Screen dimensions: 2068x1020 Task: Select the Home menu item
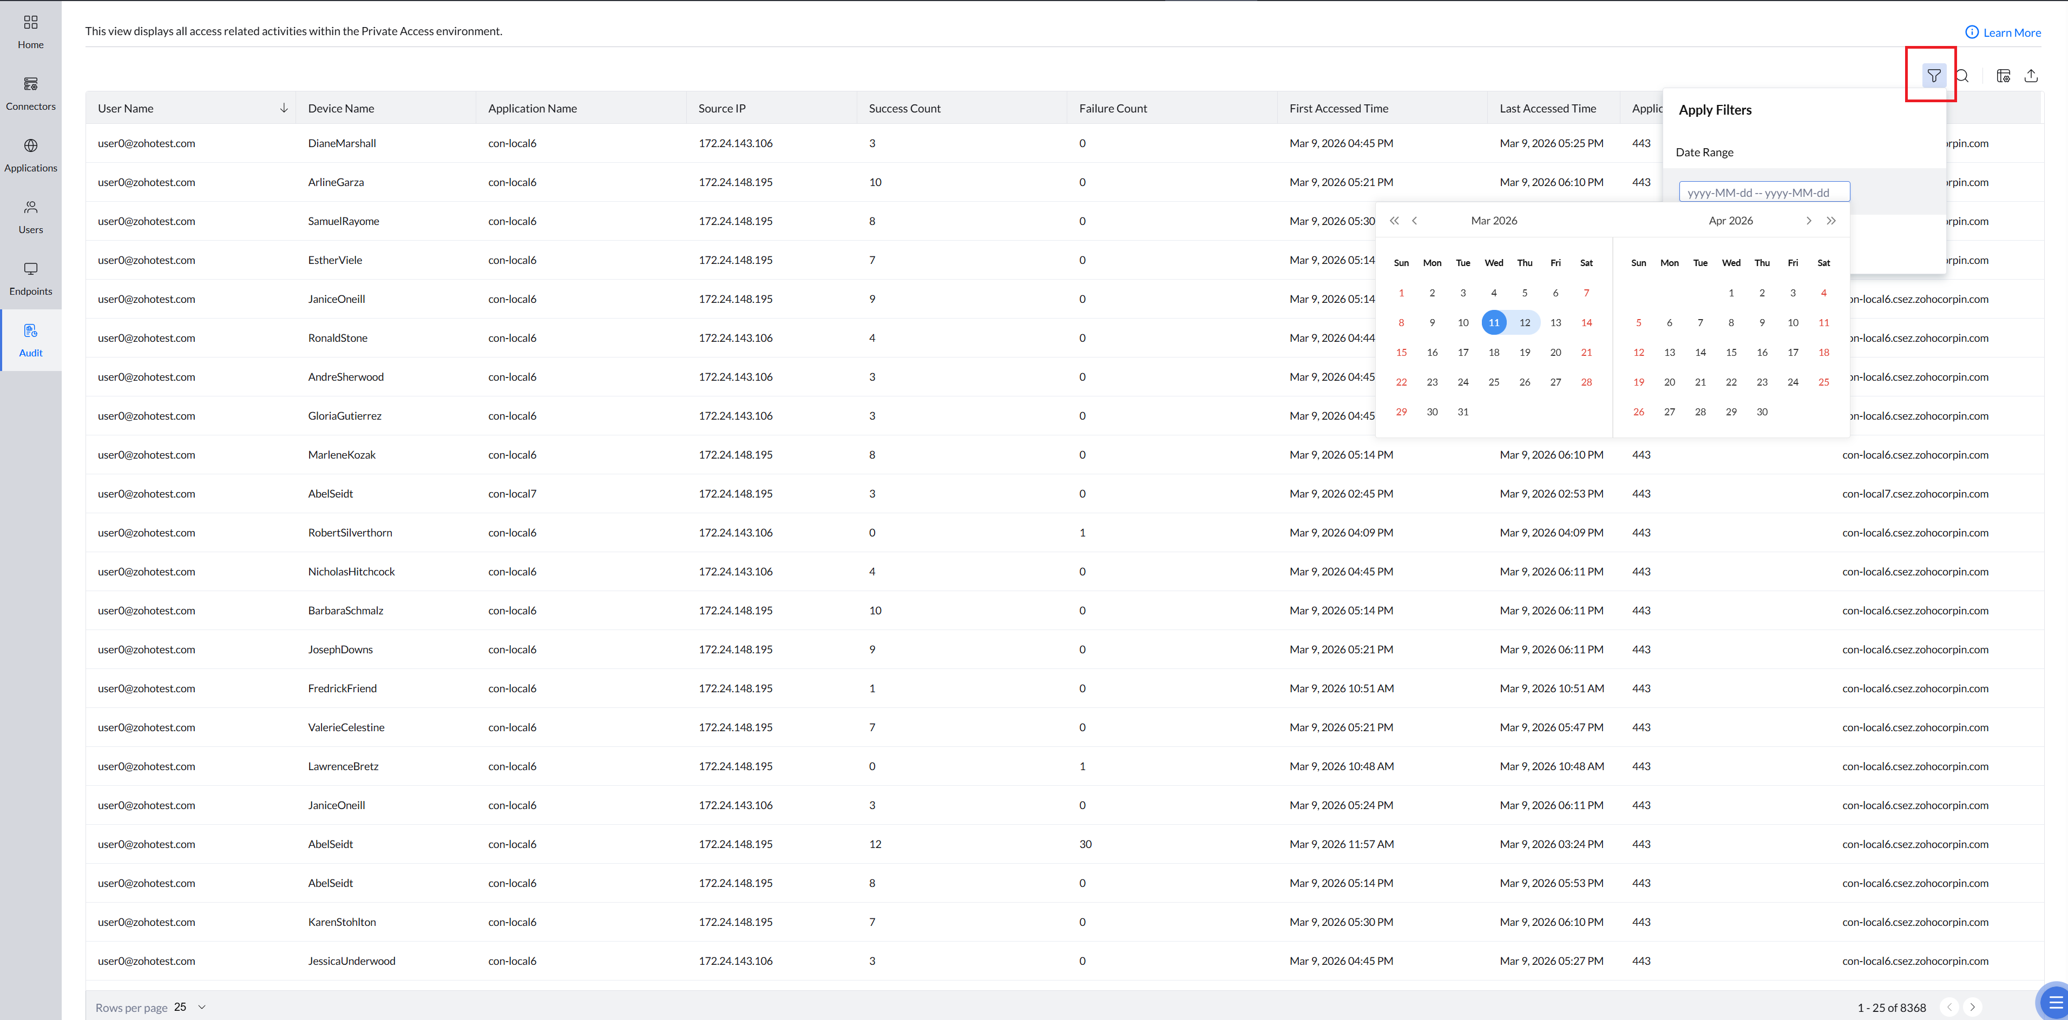tap(30, 31)
